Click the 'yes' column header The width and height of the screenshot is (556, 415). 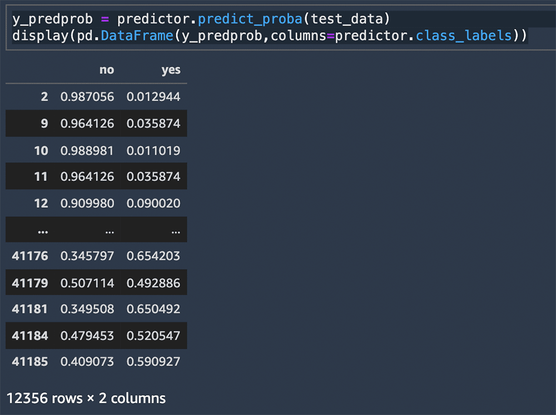tap(171, 70)
